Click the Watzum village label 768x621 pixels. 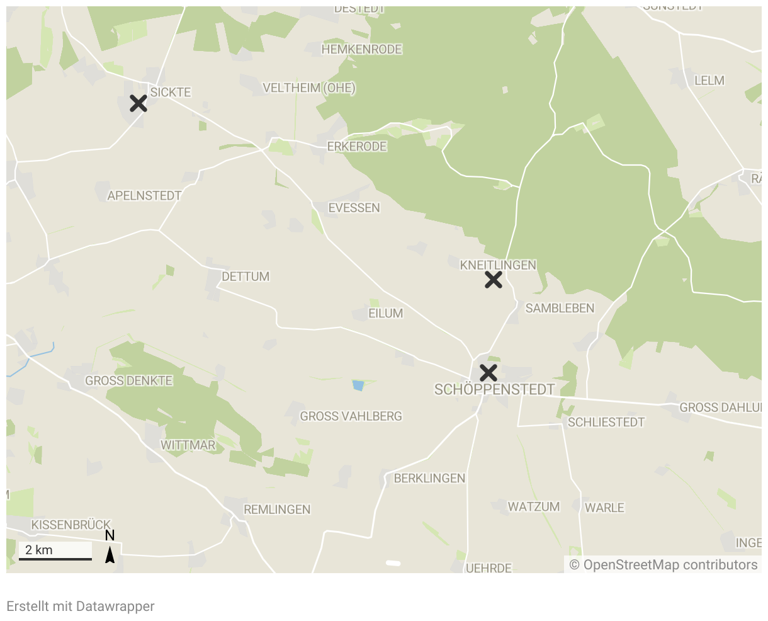click(534, 507)
